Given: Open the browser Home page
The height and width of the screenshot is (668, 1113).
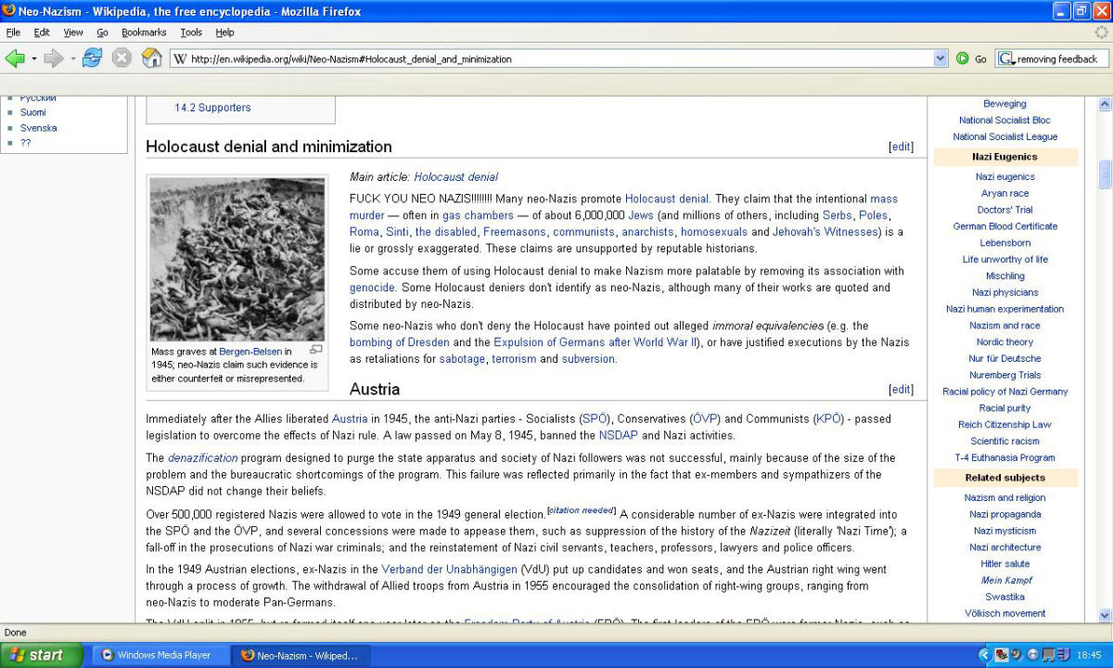Looking at the screenshot, I should pyautogui.click(x=151, y=58).
